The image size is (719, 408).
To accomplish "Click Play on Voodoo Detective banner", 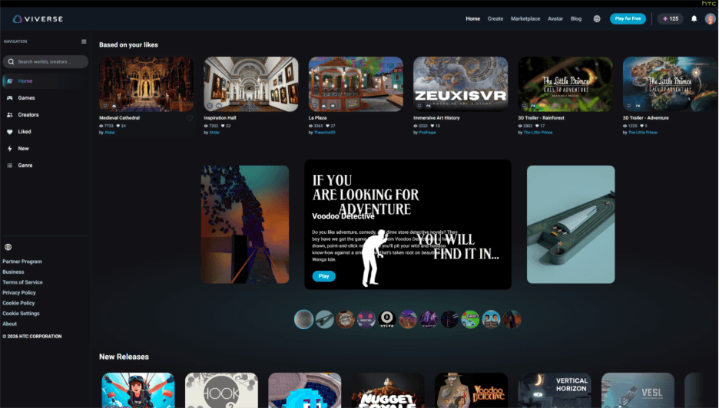I will (323, 276).
